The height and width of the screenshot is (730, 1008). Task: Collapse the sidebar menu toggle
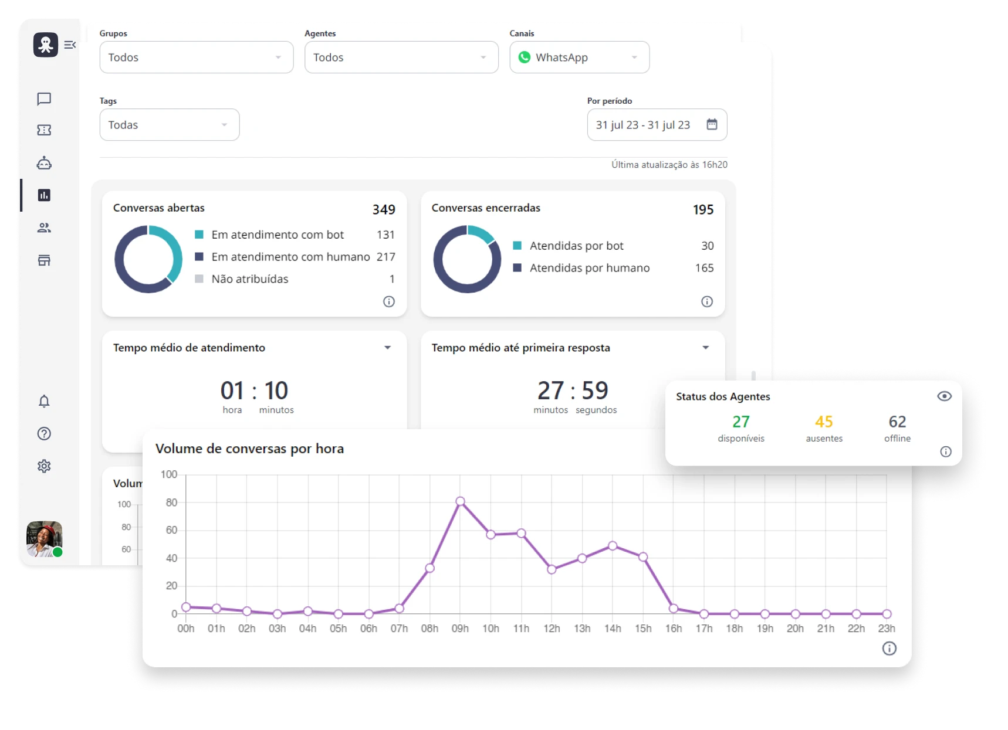[x=70, y=45]
